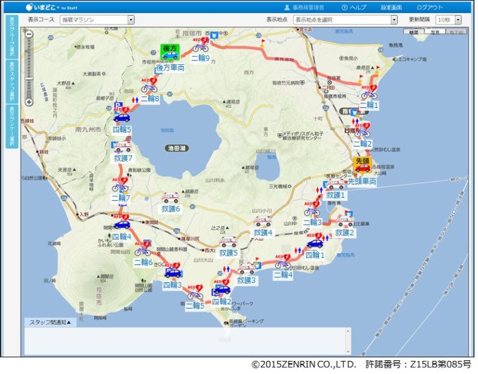This screenshot has width=478, height=374.
Task: Open the 救護2 ambulance marker
Action: 345,221
